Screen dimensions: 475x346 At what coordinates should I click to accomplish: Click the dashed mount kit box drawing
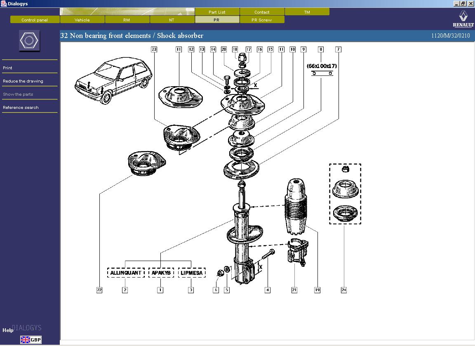coord(346,194)
